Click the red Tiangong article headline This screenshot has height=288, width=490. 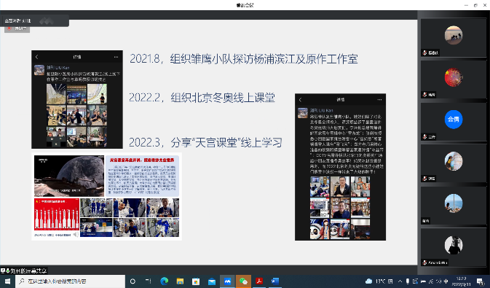(x=142, y=160)
